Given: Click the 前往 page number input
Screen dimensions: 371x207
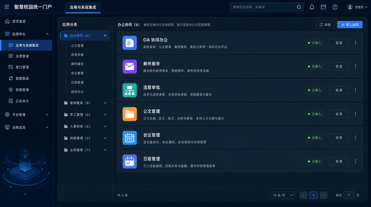Looking at the screenshot, I should click(x=349, y=195).
